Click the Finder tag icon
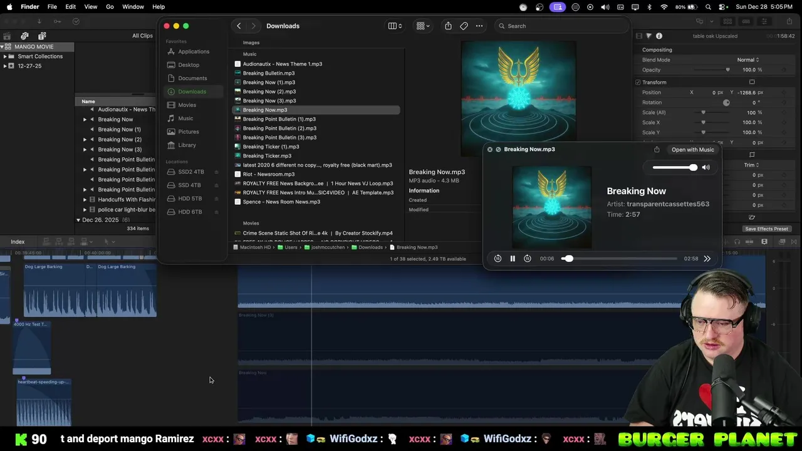Image resolution: width=802 pixels, height=451 pixels. pos(464,26)
